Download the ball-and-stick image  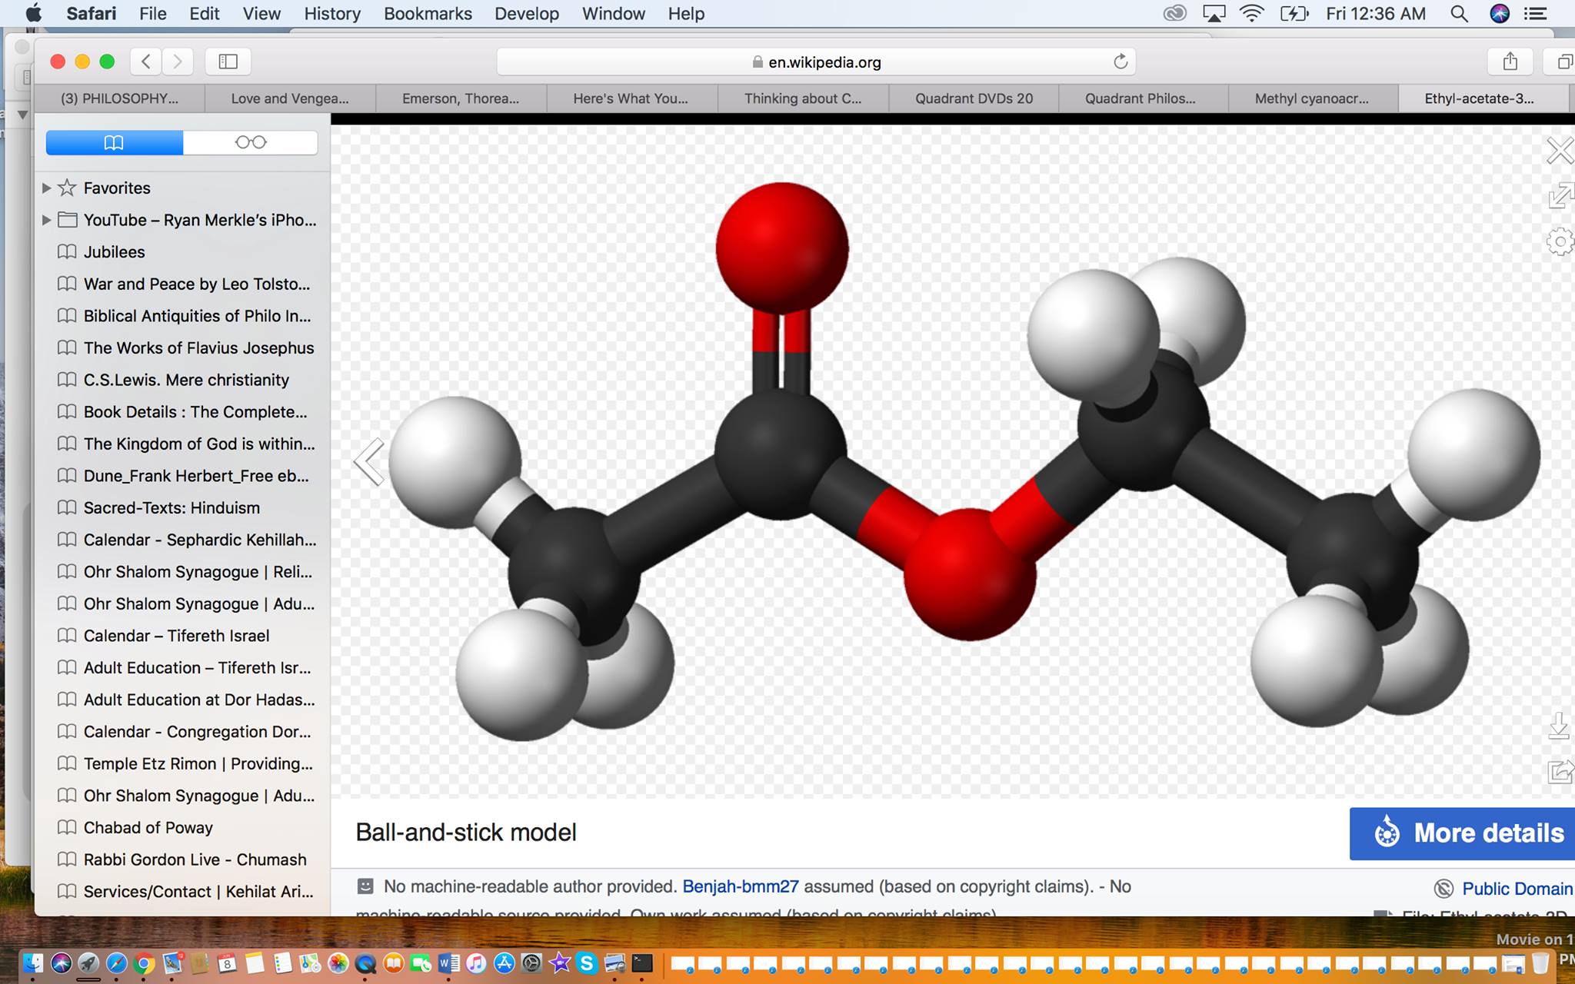[1559, 726]
